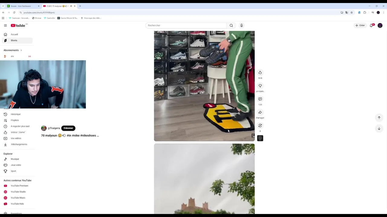Close the YouTube browser tab
The width and height of the screenshot is (387, 217).
(75, 6)
